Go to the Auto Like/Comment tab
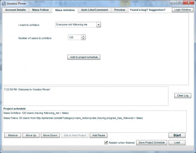 tap(95, 10)
